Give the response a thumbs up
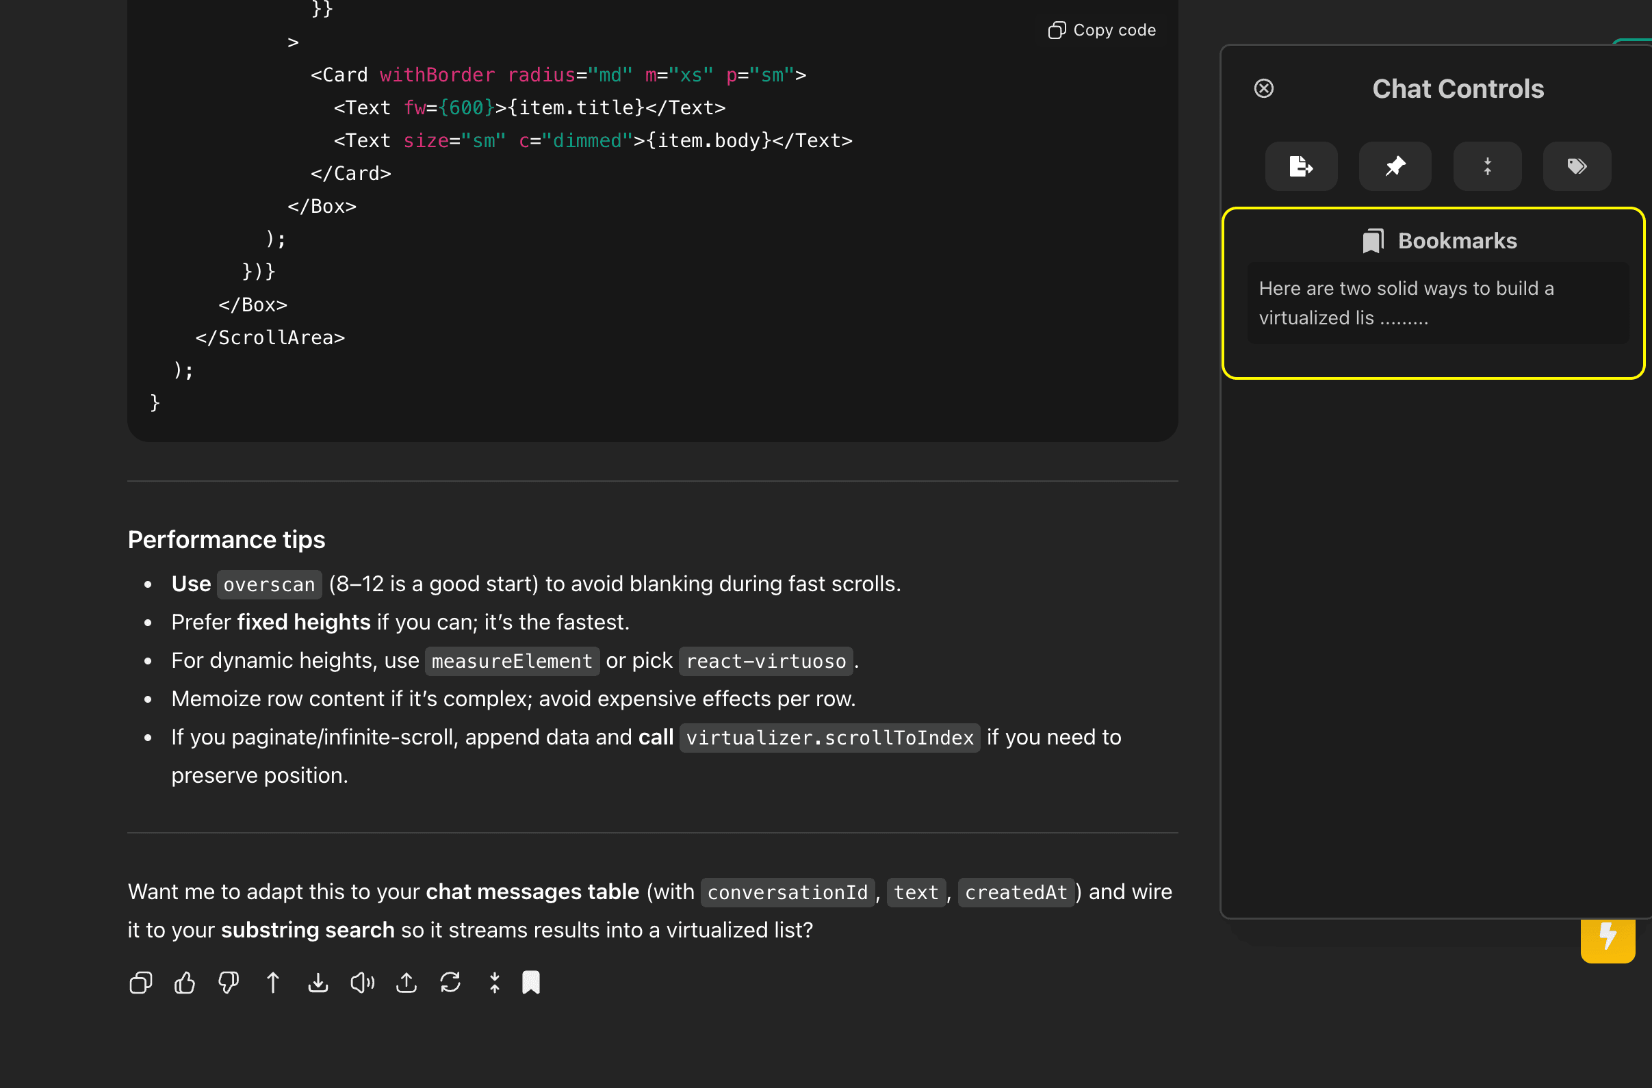 tap(185, 983)
